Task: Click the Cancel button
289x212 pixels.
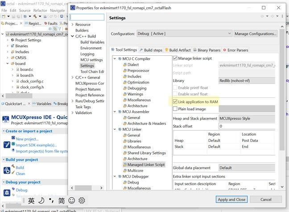Action: [x=266, y=200]
